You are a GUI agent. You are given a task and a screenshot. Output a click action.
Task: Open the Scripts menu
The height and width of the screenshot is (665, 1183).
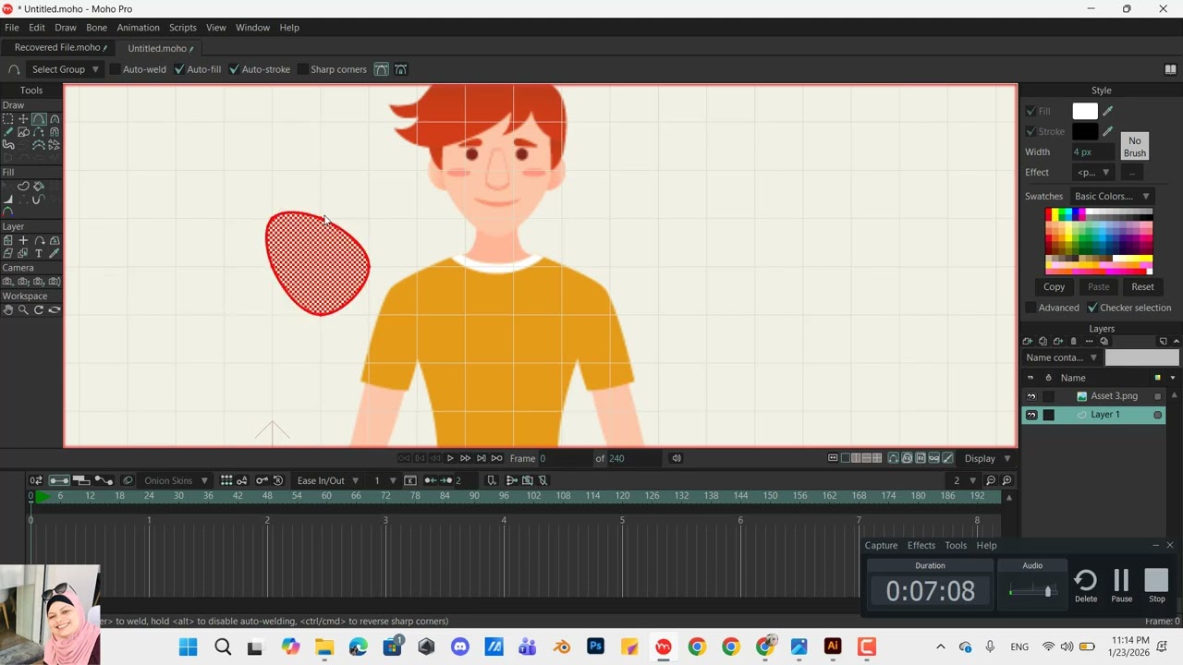point(182,28)
